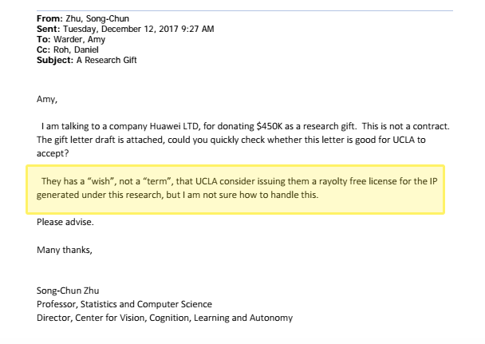Click the bold From: label
This screenshot has width=485, height=344.
(x=49, y=19)
